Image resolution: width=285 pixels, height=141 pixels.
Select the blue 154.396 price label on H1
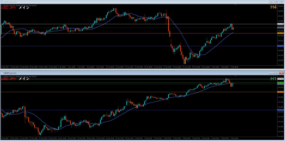pyautogui.click(x=280, y=110)
